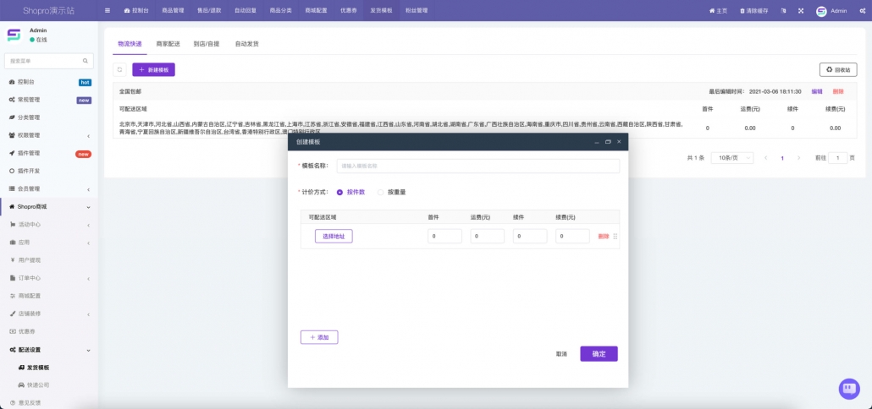Open the 10条/页 page size dropdown
This screenshot has width=872, height=409.
coord(732,158)
